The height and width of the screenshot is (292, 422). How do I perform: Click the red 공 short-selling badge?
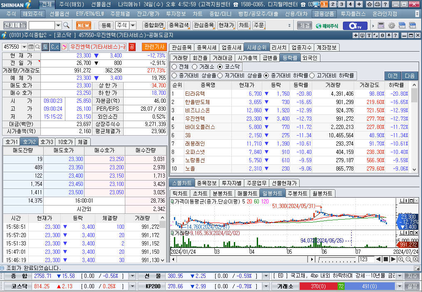(x=132, y=47)
